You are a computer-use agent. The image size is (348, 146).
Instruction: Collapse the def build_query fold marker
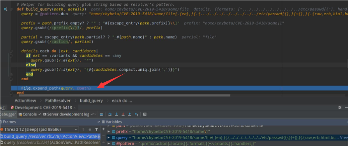(11, 9)
